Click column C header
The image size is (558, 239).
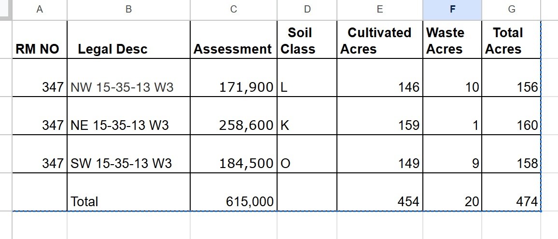click(234, 10)
